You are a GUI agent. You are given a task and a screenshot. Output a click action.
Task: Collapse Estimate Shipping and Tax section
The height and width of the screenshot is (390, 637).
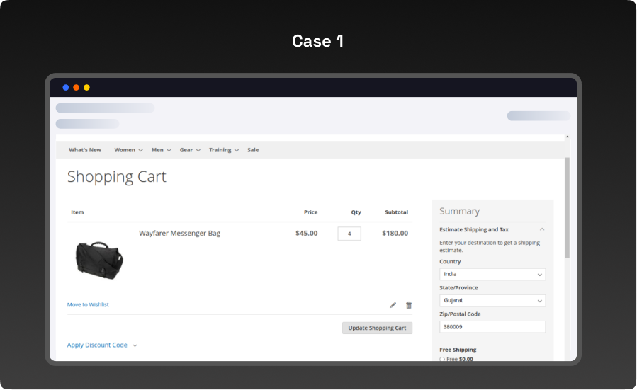coord(542,229)
